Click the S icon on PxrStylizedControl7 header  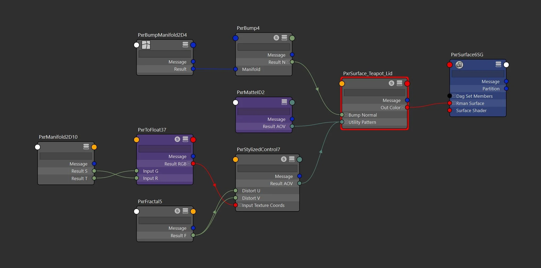(x=283, y=159)
